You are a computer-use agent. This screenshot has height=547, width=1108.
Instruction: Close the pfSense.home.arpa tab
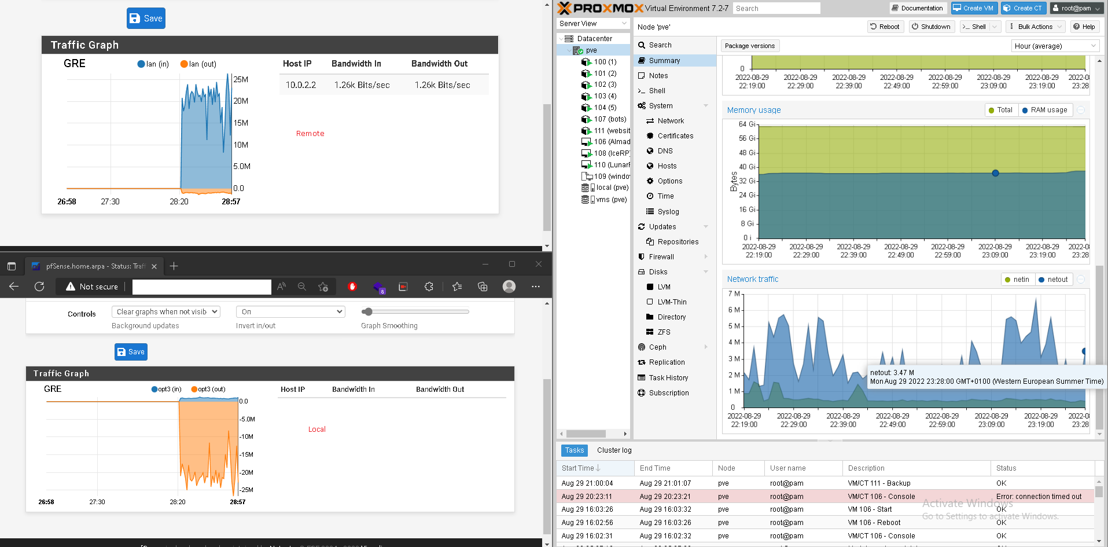[x=154, y=267]
